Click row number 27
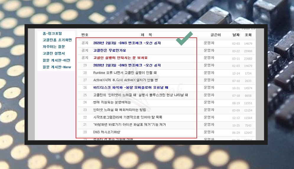Screen dimensions: 294x169 (85, 80)
